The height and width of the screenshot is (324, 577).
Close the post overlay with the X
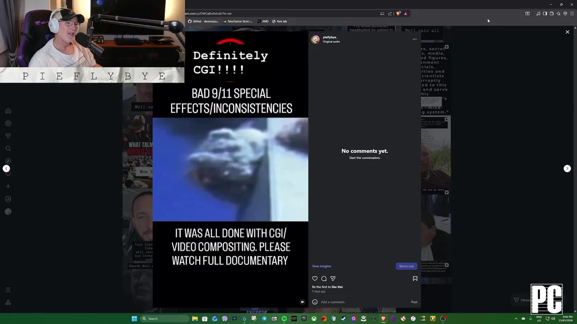point(568,32)
